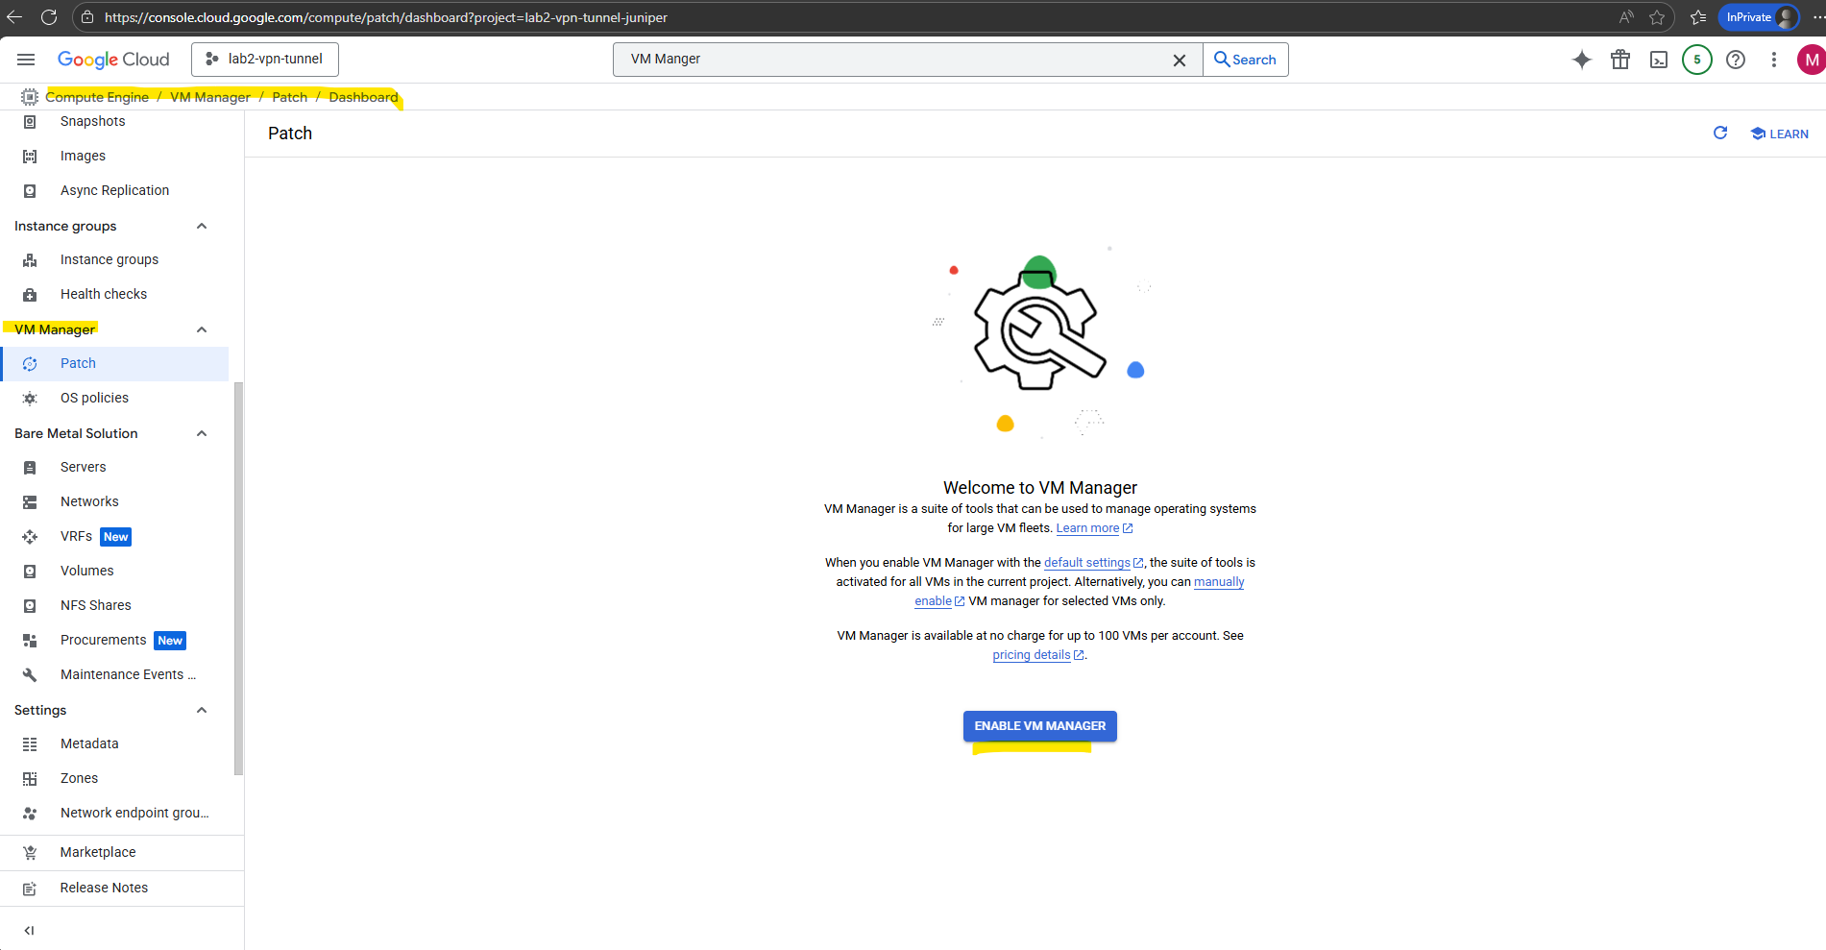Collapse the left navigation panel
This screenshot has height=950, width=1826.
29,930
